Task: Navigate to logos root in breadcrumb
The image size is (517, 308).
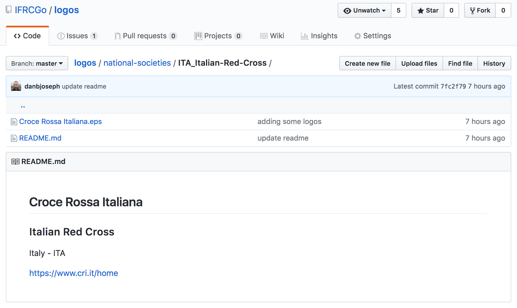Action: pyautogui.click(x=85, y=63)
